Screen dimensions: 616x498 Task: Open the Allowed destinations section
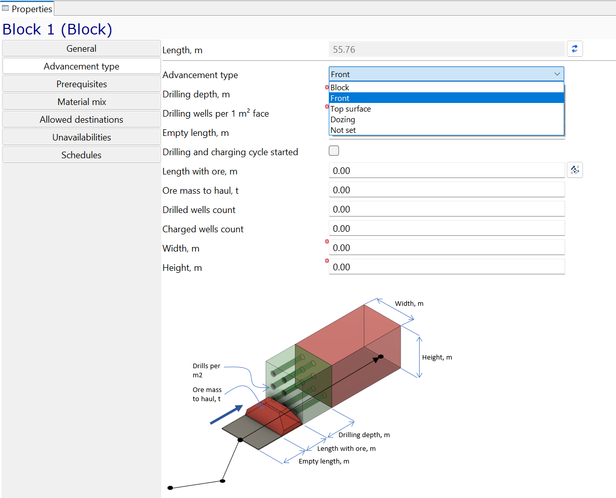[81, 120]
